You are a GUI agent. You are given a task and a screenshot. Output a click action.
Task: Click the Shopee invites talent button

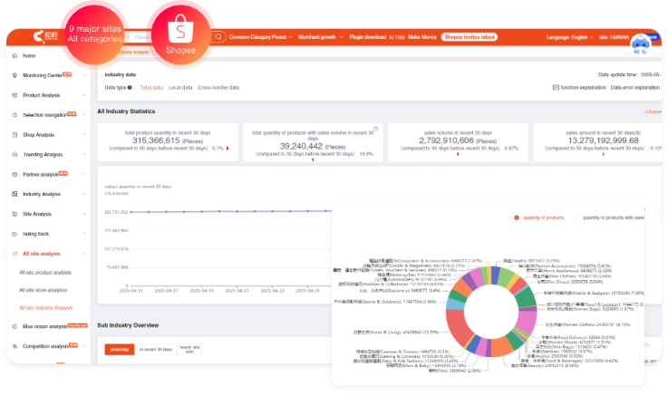coord(470,37)
